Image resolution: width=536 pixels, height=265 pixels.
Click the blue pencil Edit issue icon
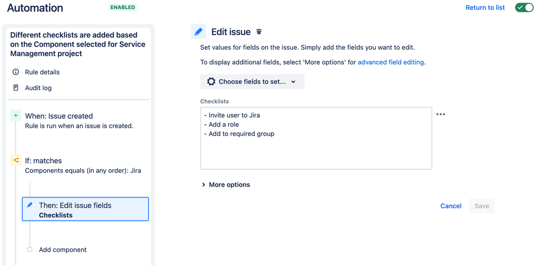tap(199, 32)
